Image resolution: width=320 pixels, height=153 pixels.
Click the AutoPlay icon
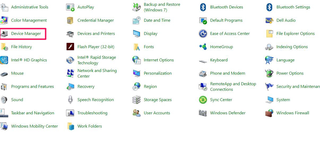[70, 7]
